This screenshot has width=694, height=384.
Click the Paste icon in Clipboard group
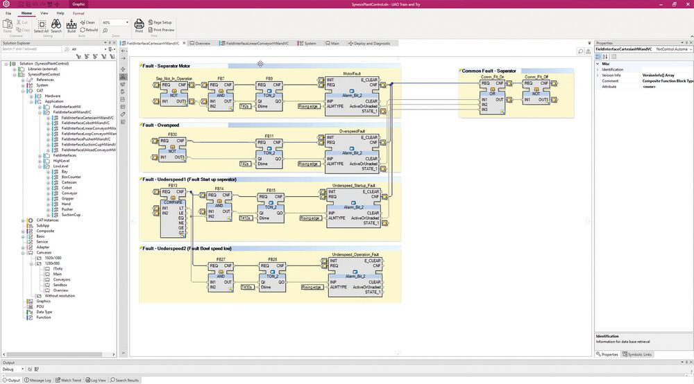(x=7, y=25)
